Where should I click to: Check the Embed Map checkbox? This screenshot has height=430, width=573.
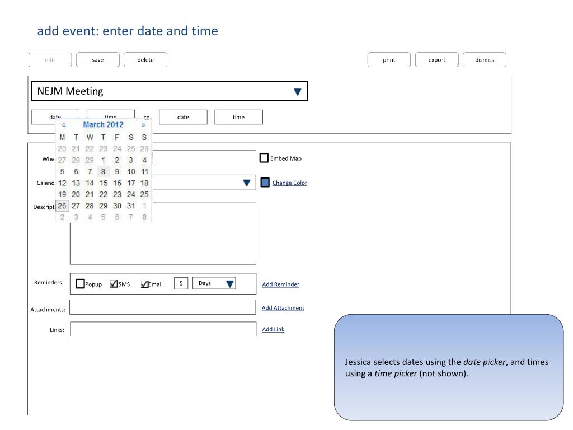click(264, 158)
